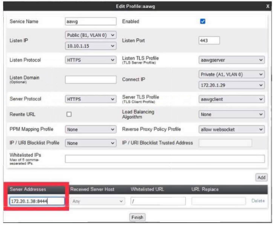Expand the Listen Protocol HTTPS dropdown
The height and width of the screenshot is (225, 273).
91,60
